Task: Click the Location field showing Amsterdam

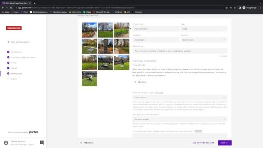Action: coord(156,40)
